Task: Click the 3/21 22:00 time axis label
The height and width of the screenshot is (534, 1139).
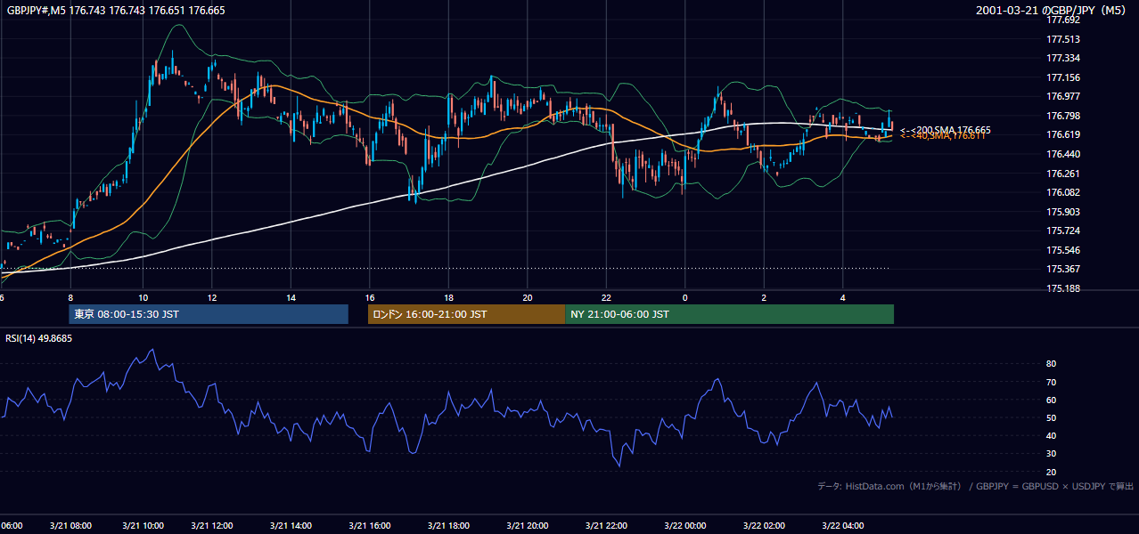Action: 606,526
